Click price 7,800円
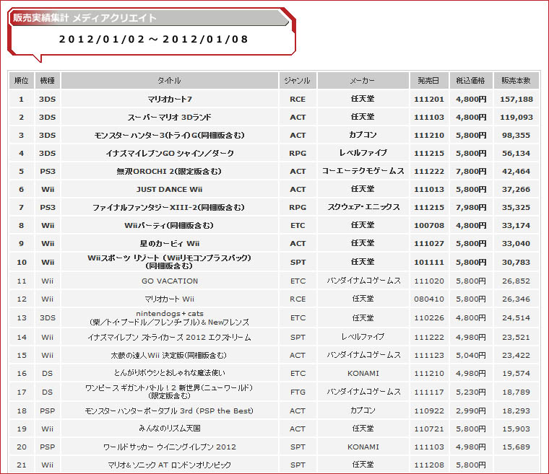 [471, 172]
